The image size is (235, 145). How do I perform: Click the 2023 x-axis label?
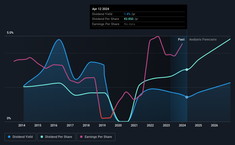click(166, 125)
